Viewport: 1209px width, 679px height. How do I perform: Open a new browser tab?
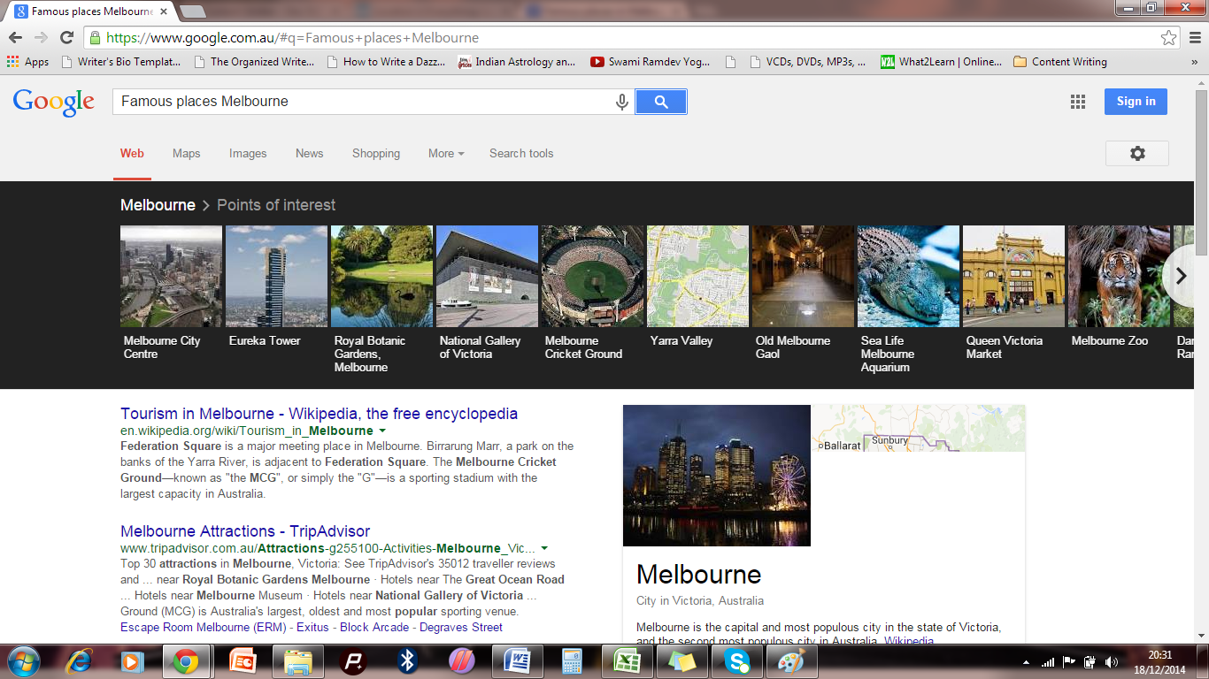coord(192,11)
